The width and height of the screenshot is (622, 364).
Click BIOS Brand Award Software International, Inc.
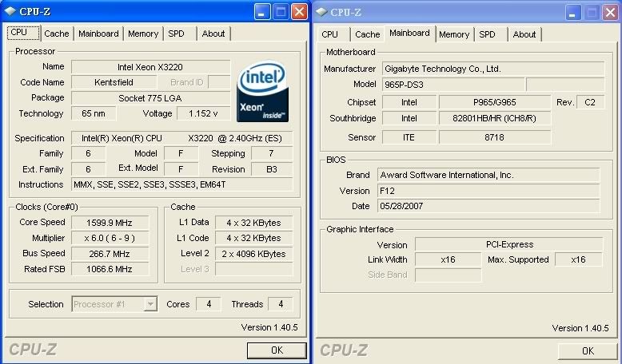point(488,175)
